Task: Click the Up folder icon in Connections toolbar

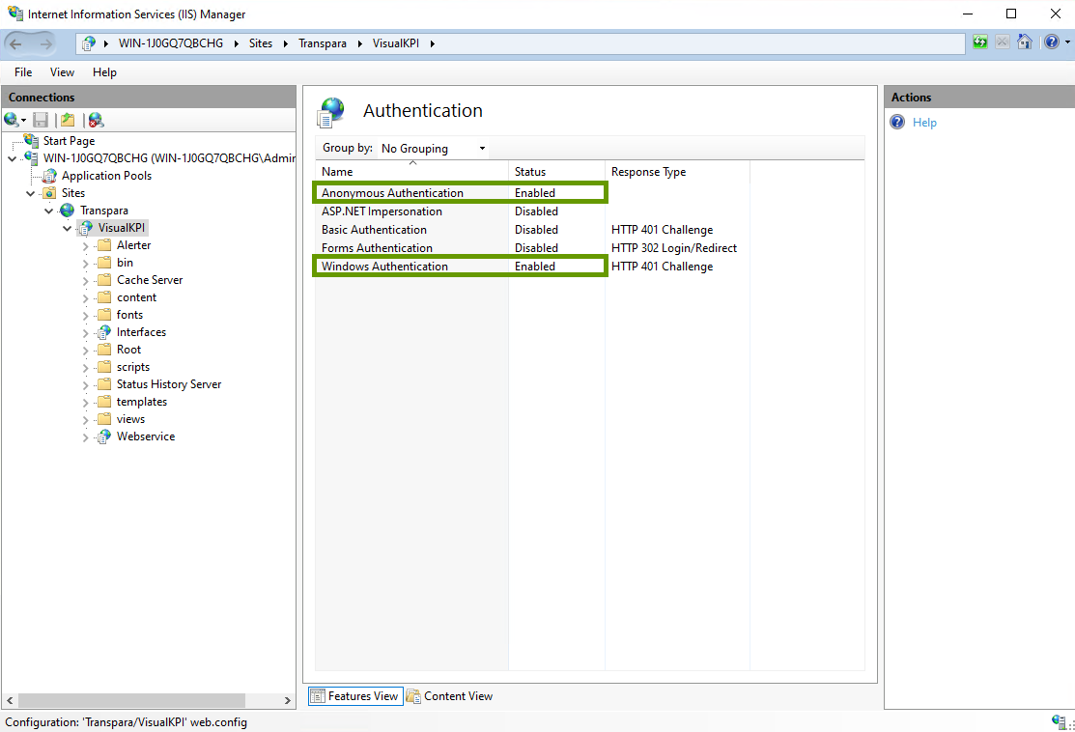Action: pyautogui.click(x=68, y=120)
